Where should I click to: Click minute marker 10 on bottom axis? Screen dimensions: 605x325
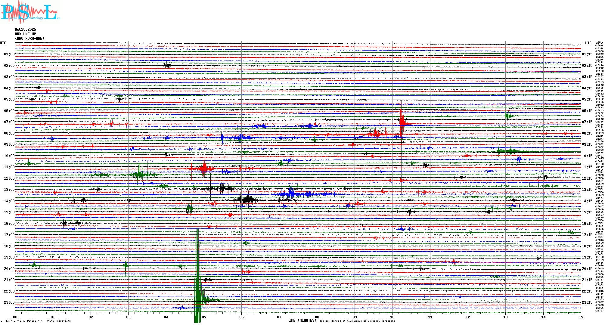[392, 317]
